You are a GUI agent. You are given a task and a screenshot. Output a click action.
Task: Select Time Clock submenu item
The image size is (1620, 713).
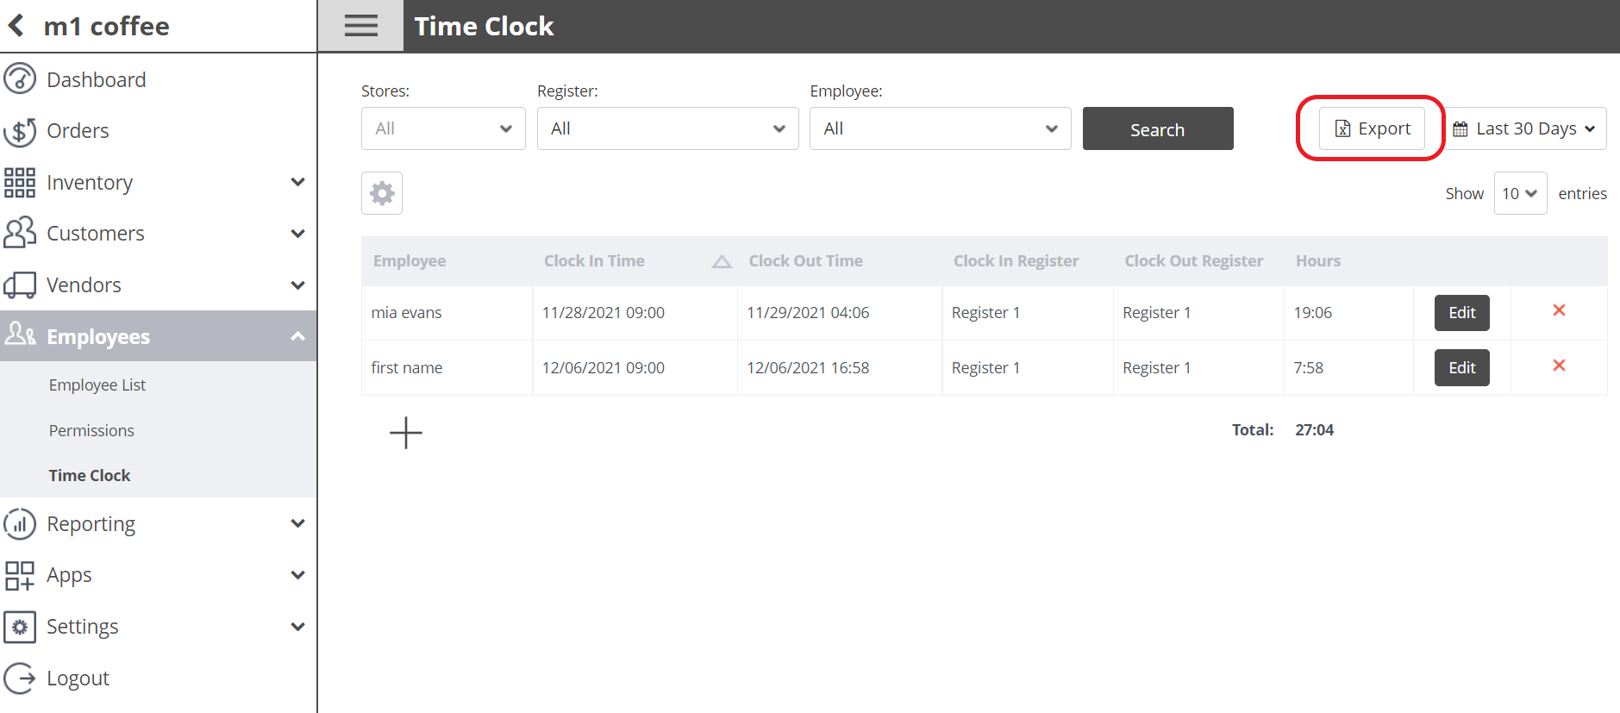pyautogui.click(x=90, y=475)
